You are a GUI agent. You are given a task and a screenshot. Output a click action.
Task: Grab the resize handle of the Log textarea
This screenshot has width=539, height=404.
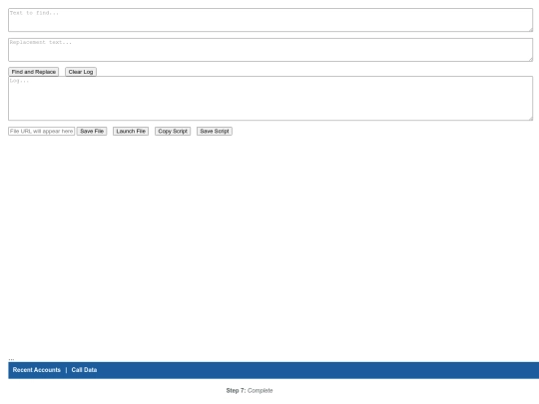(530, 118)
